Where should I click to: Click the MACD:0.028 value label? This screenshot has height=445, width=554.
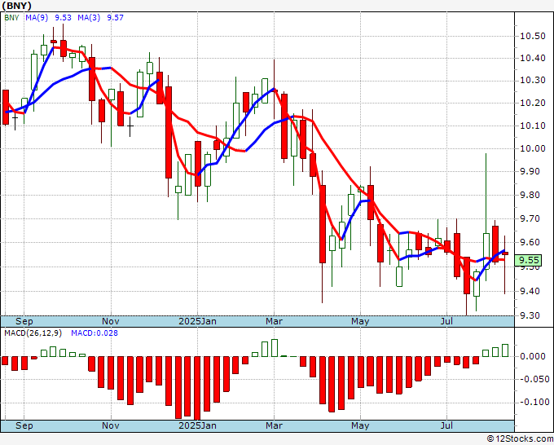coord(95,333)
